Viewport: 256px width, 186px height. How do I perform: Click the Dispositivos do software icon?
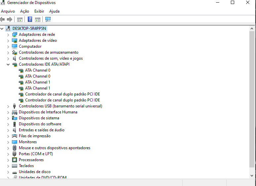[15, 124]
